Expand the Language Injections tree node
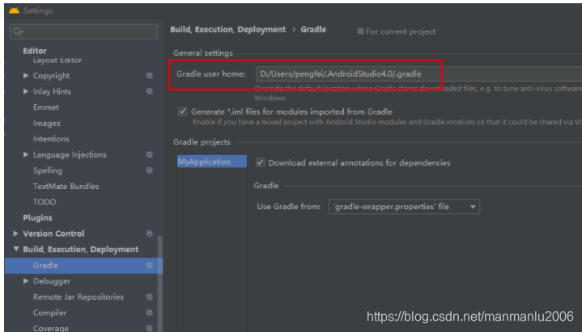The width and height of the screenshot is (582, 332). [x=26, y=154]
